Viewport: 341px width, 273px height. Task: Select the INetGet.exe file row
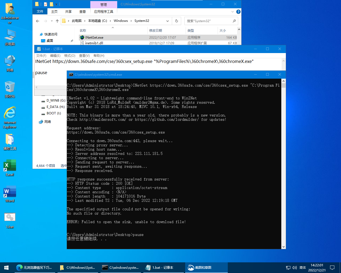pyautogui.click(x=158, y=38)
